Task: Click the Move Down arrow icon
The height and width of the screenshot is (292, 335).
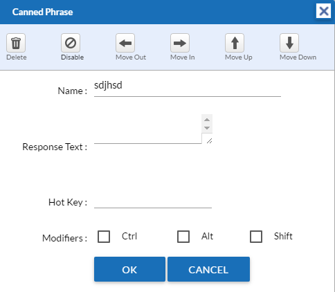Action: (289, 43)
